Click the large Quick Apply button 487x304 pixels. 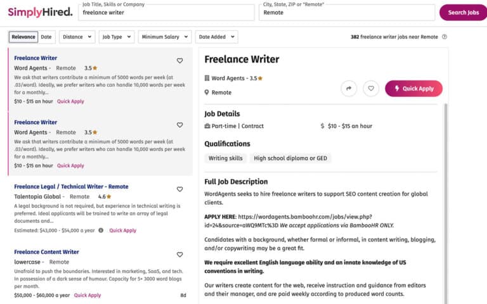[x=413, y=89]
